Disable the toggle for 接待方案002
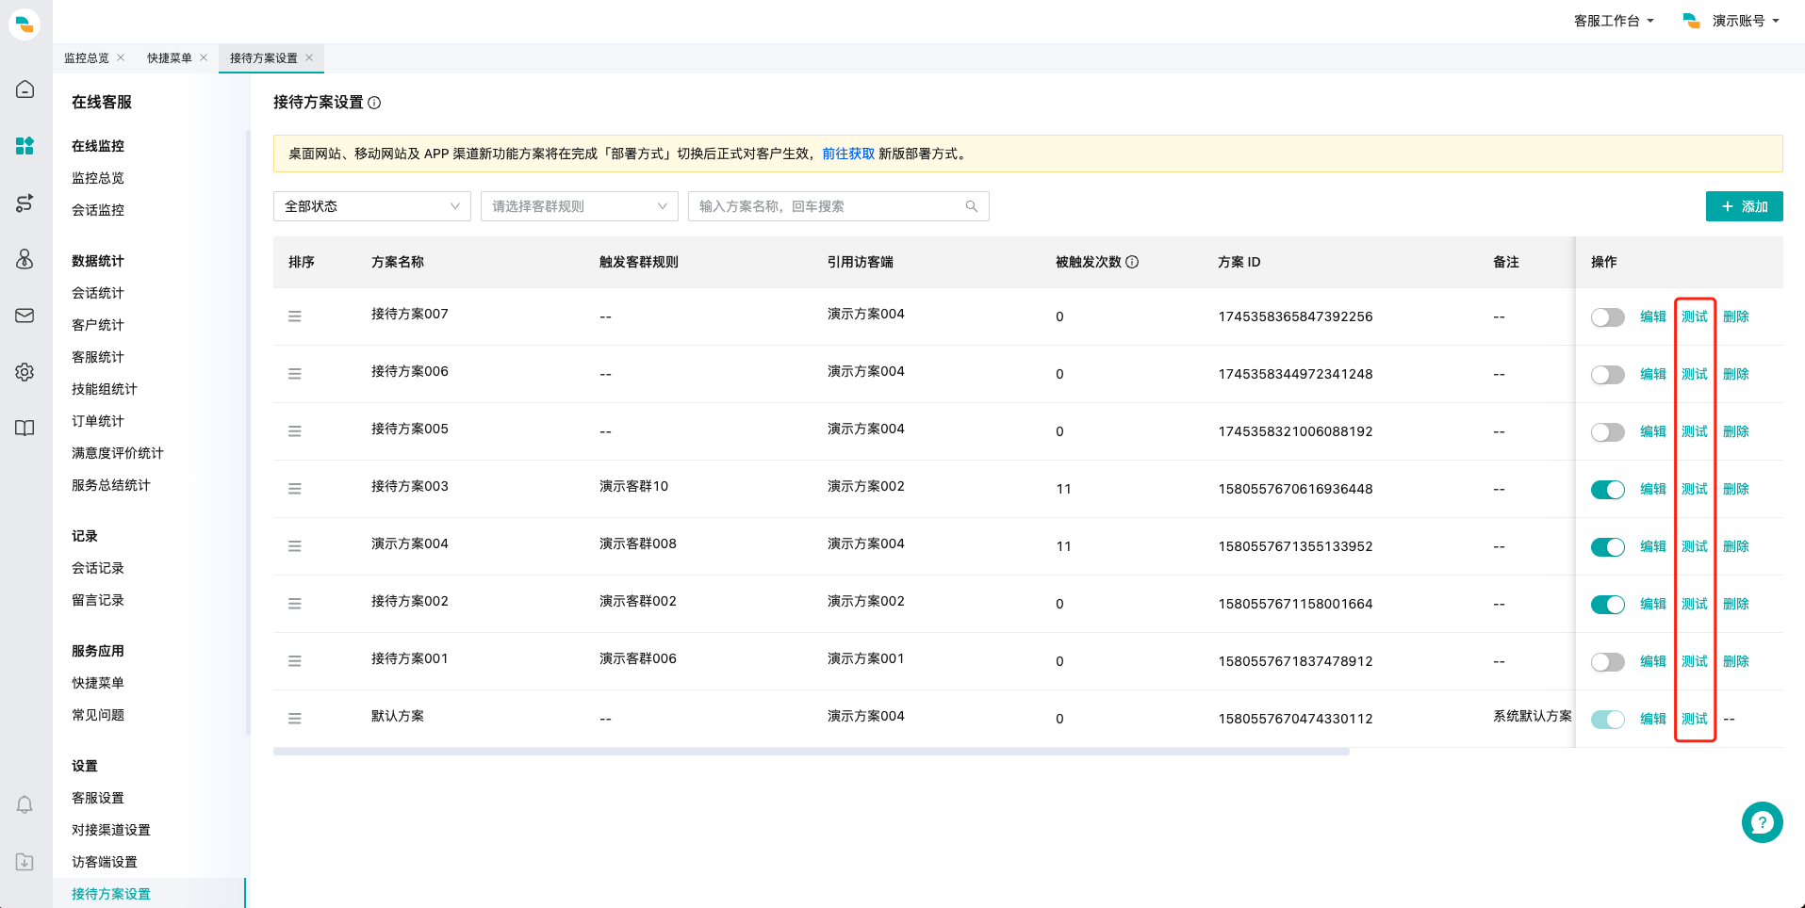 pyautogui.click(x=1608, y=605)
